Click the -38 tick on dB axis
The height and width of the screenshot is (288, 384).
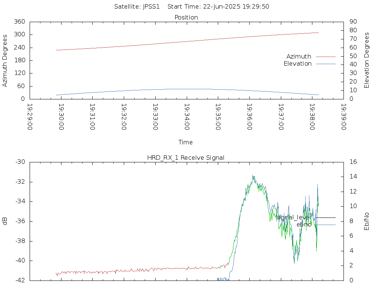[20, 241]
